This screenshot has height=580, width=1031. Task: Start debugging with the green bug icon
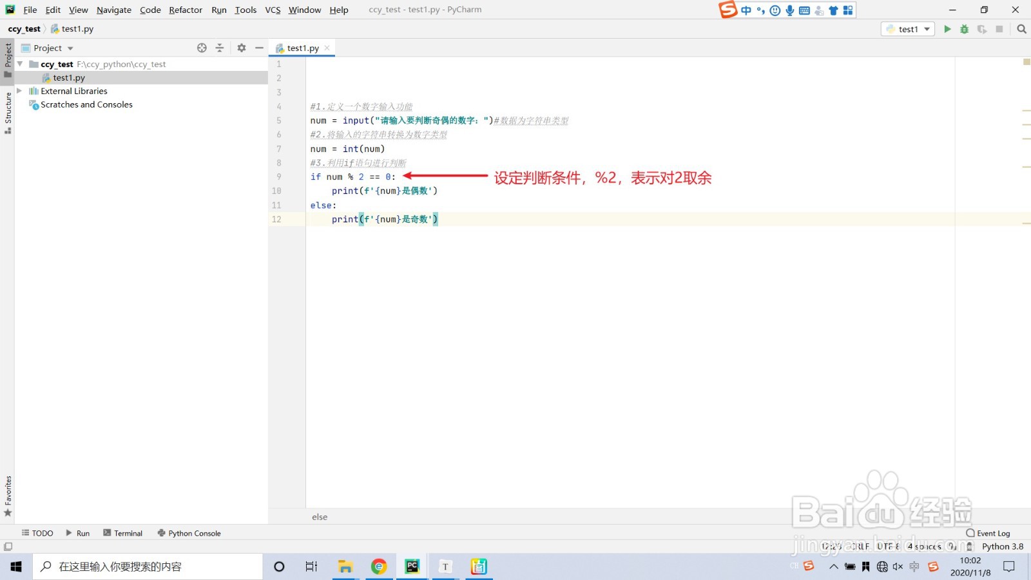click(x=965, y=29)
